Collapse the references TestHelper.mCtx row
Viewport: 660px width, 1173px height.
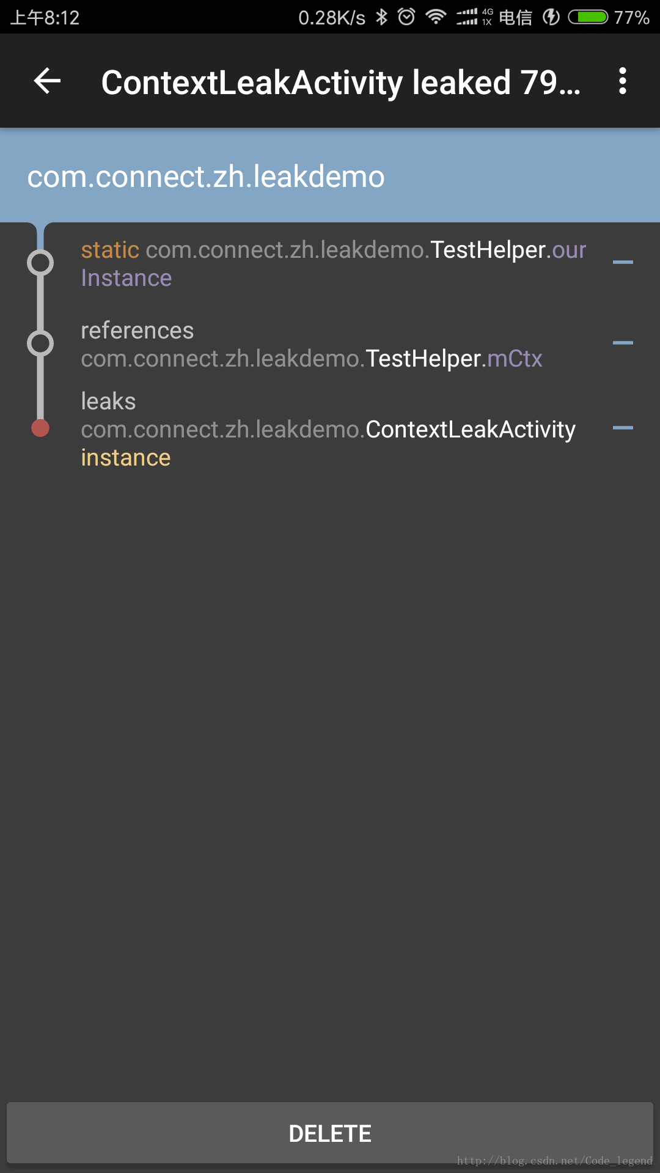623,343
